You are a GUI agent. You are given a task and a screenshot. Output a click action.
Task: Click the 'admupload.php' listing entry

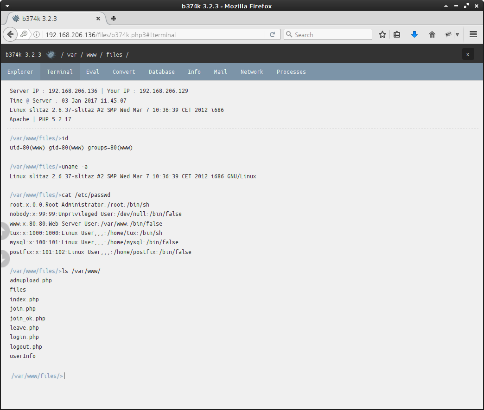pos(31,280)
